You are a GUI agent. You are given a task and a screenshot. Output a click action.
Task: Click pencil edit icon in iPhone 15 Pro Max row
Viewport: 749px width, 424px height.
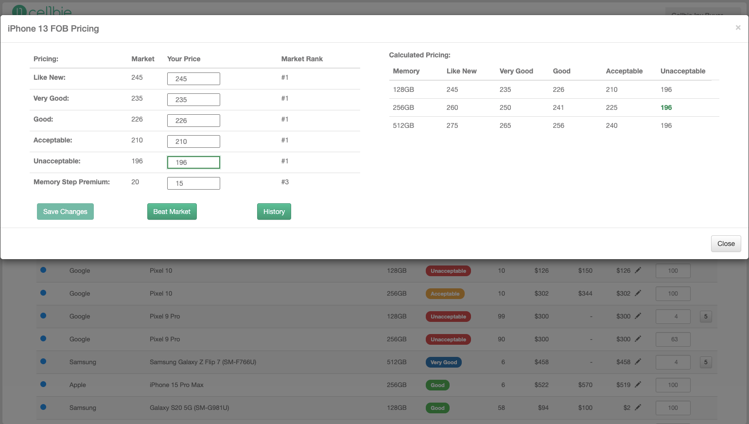[638, 385]
